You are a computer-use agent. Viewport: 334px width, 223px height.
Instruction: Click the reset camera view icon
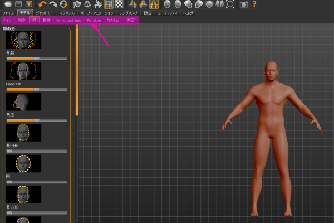[230, 4]
